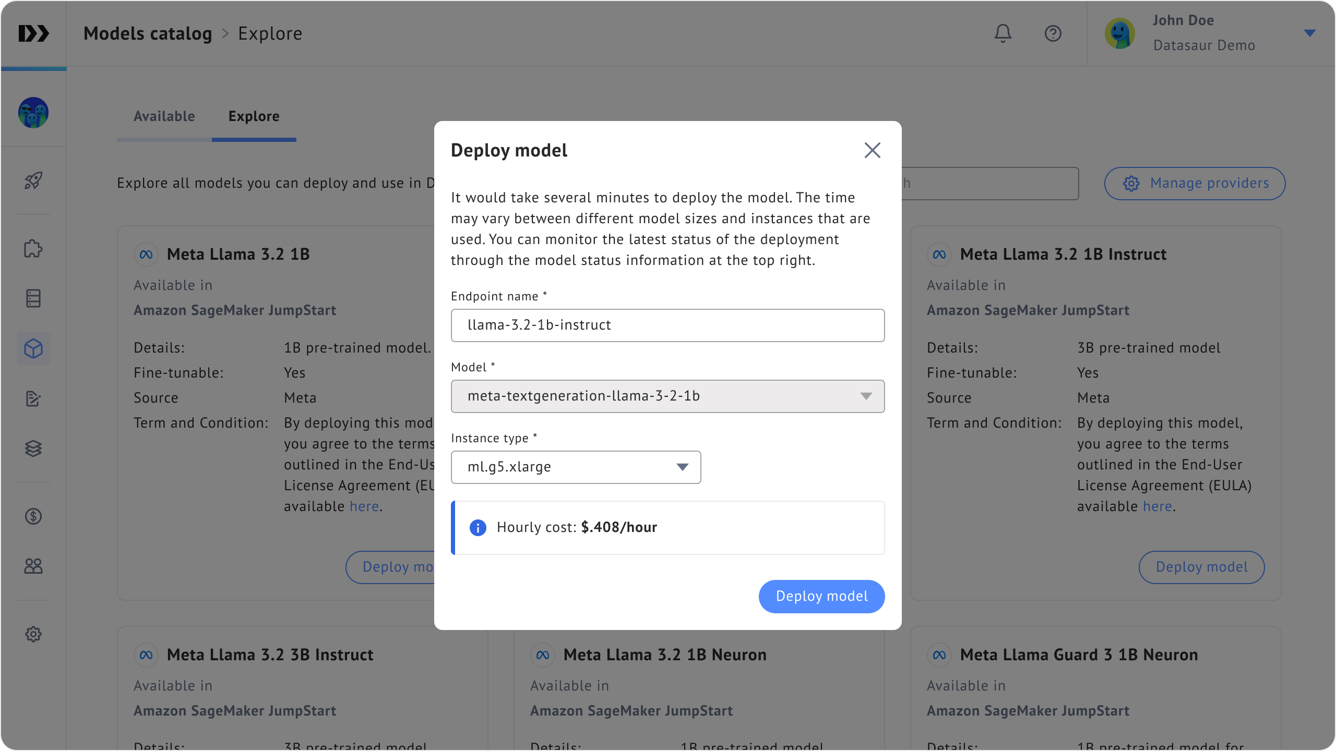Screen dimensions: 1336x751
Task: Click the settings gear in the sidebar
Action: click(33, 634)
